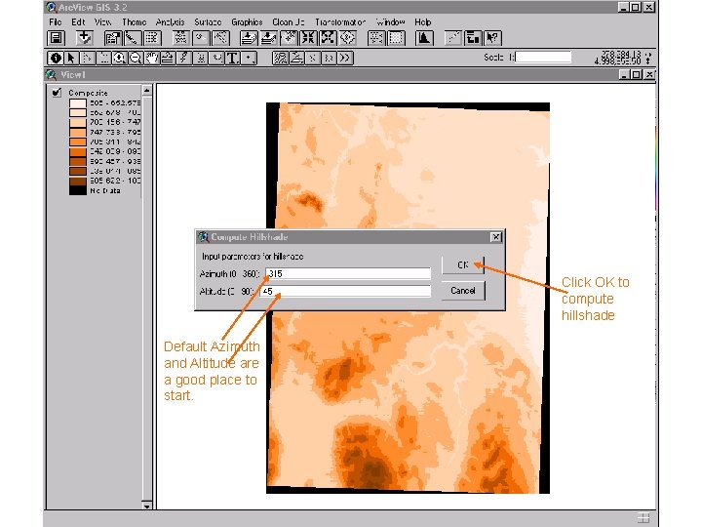Click the darkest brown legend swatch

(78, 181)
